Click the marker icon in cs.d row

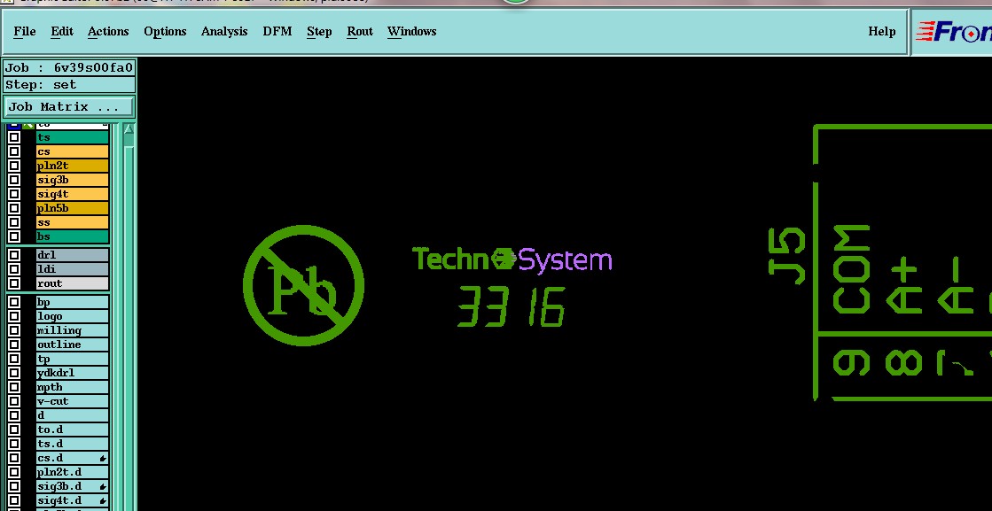103,459
